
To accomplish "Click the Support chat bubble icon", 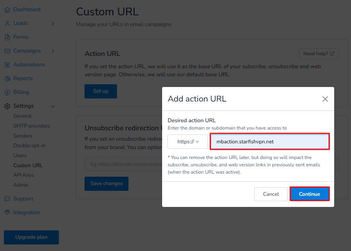I will click(x=7, y=199).
